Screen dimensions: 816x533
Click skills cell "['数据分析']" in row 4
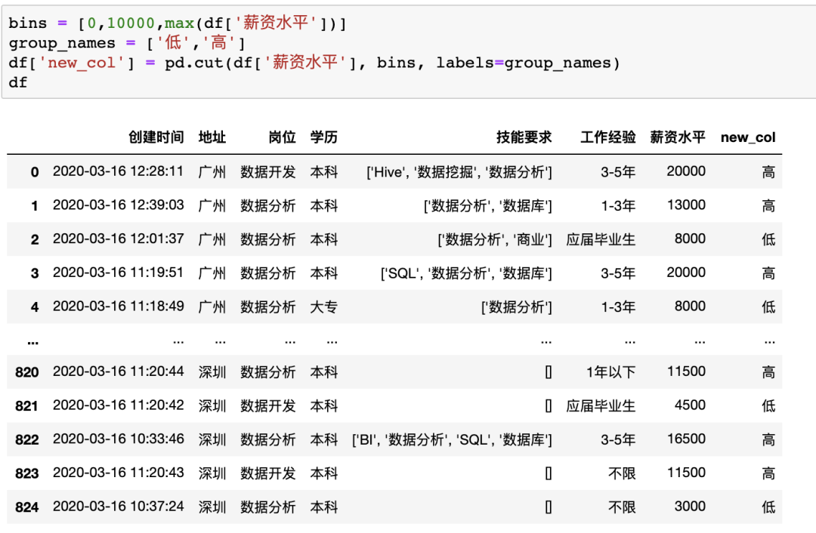click(516, 307)
